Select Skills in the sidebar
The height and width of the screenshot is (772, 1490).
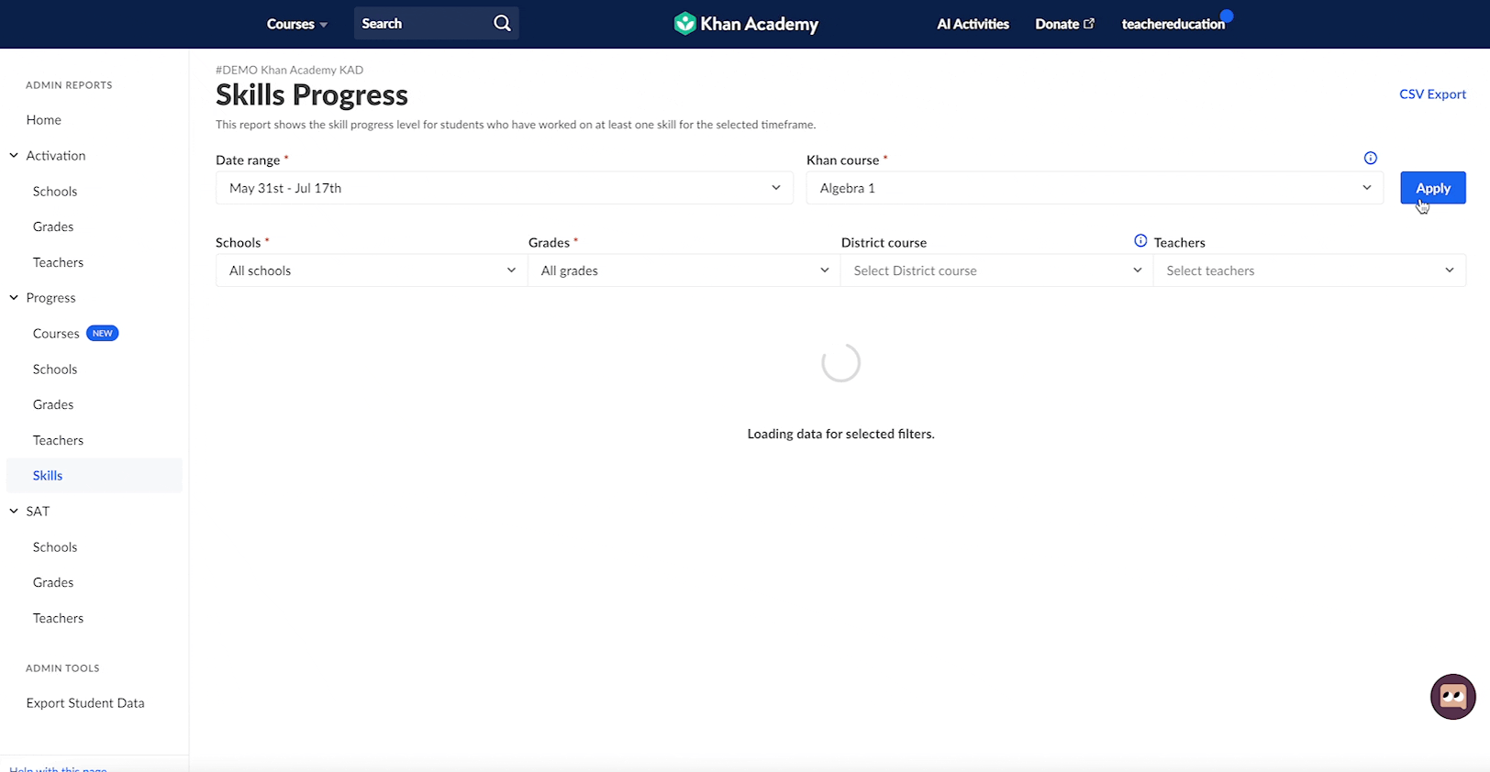(95, 476)
